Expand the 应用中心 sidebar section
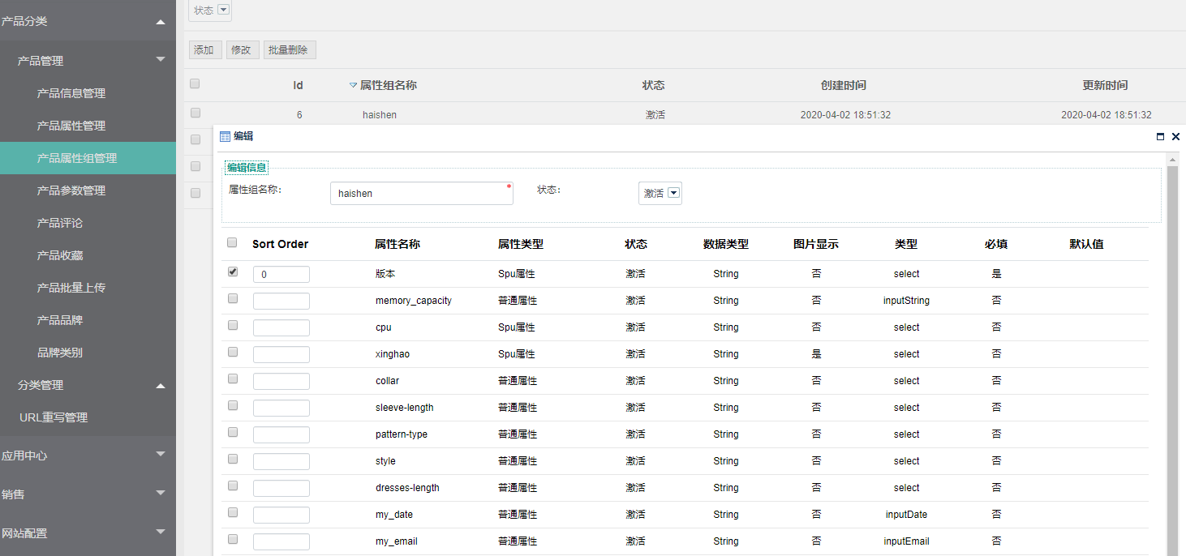 [161, 455]
